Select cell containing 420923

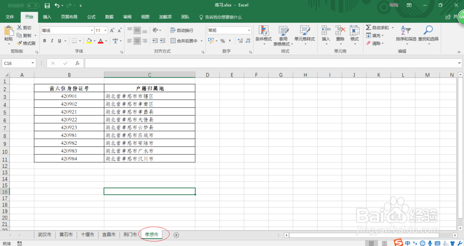[x=69, y=128]
